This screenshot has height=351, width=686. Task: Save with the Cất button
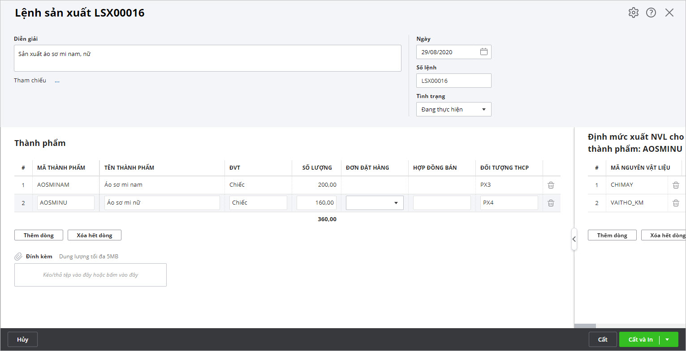(x=603, y=339)
